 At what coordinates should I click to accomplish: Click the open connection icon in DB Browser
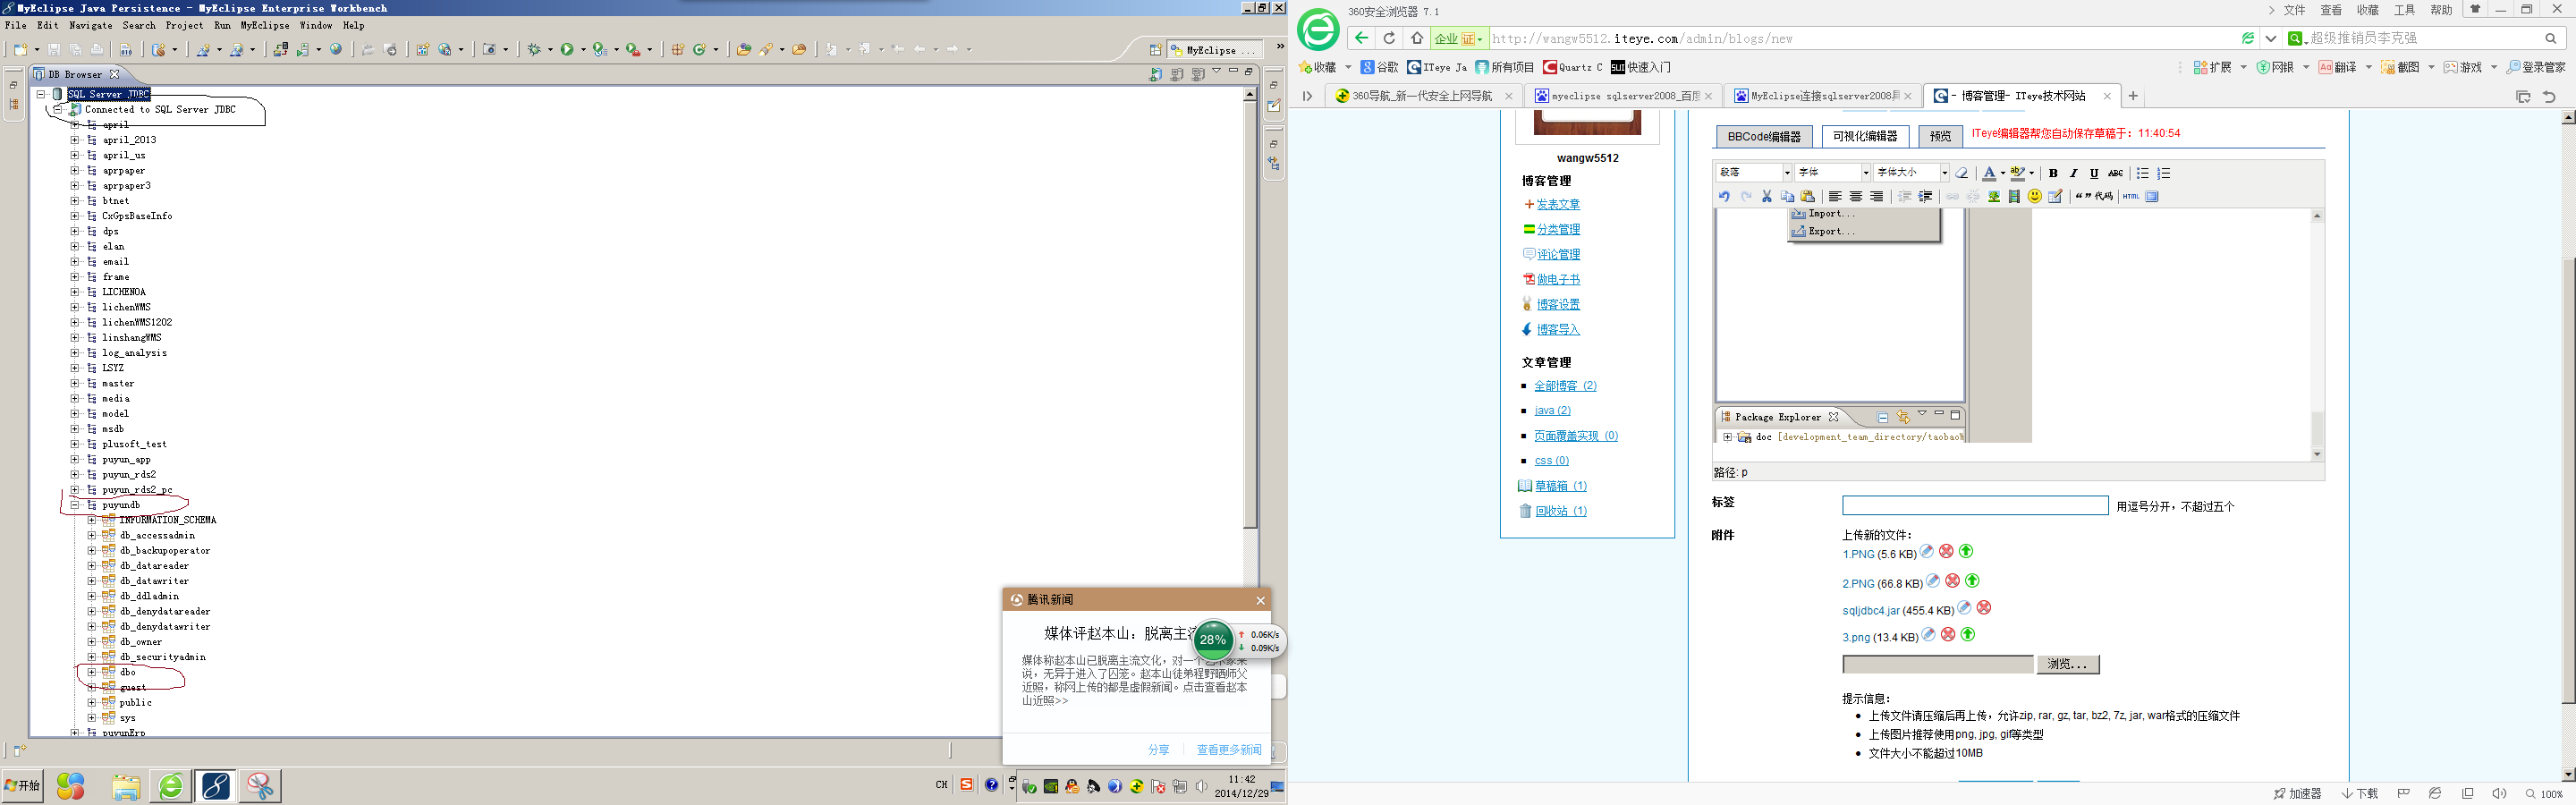pos(1156,74)
